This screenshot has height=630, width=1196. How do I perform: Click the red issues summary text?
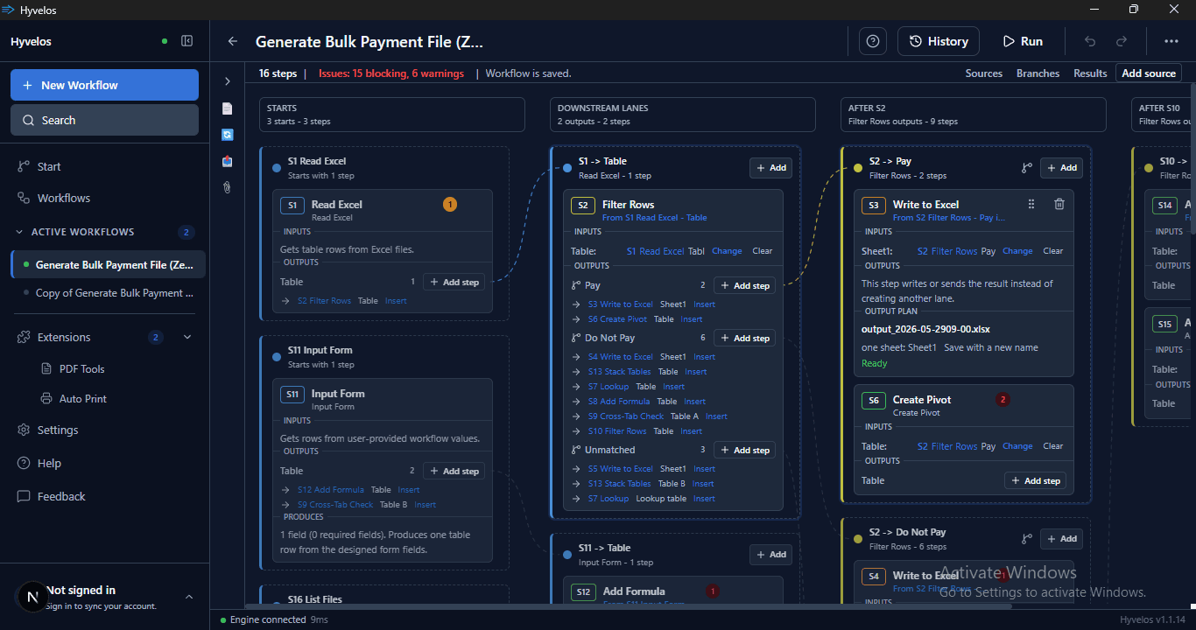(391, 73)
